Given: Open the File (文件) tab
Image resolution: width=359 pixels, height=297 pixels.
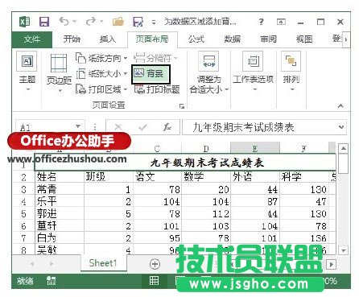Looking at the screenshot, I should pos(32,39).
